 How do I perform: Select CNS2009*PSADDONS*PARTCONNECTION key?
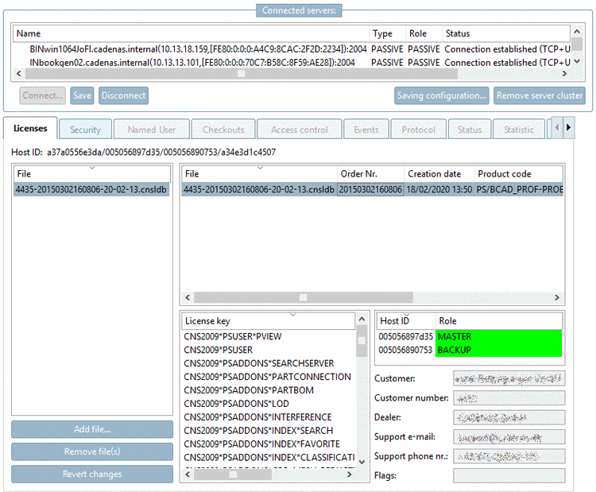(267, 377)
